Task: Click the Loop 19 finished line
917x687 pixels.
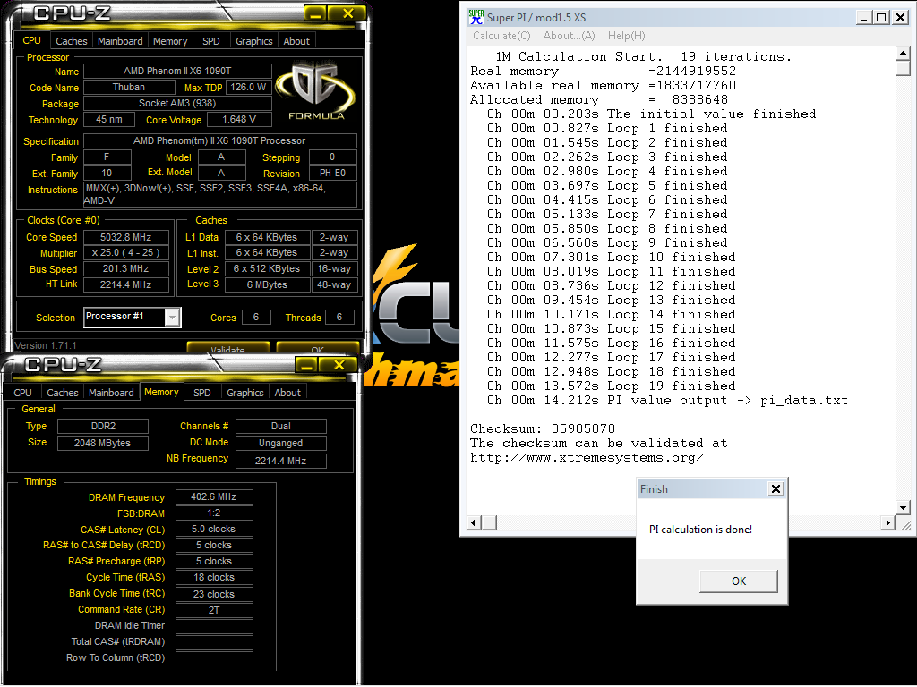Action: 612,386
